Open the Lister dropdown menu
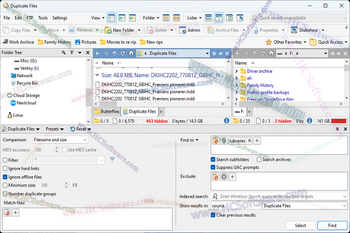This screenshot has height=233, width=350. (194, 18)
